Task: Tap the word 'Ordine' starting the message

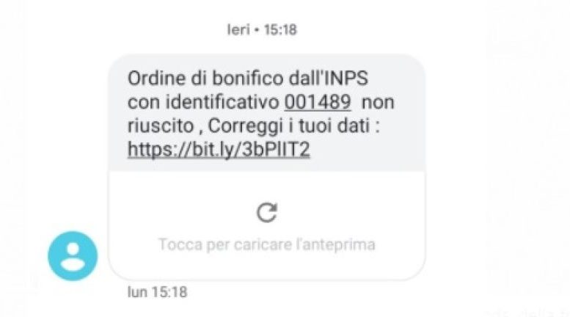Action: pos(157,79)
